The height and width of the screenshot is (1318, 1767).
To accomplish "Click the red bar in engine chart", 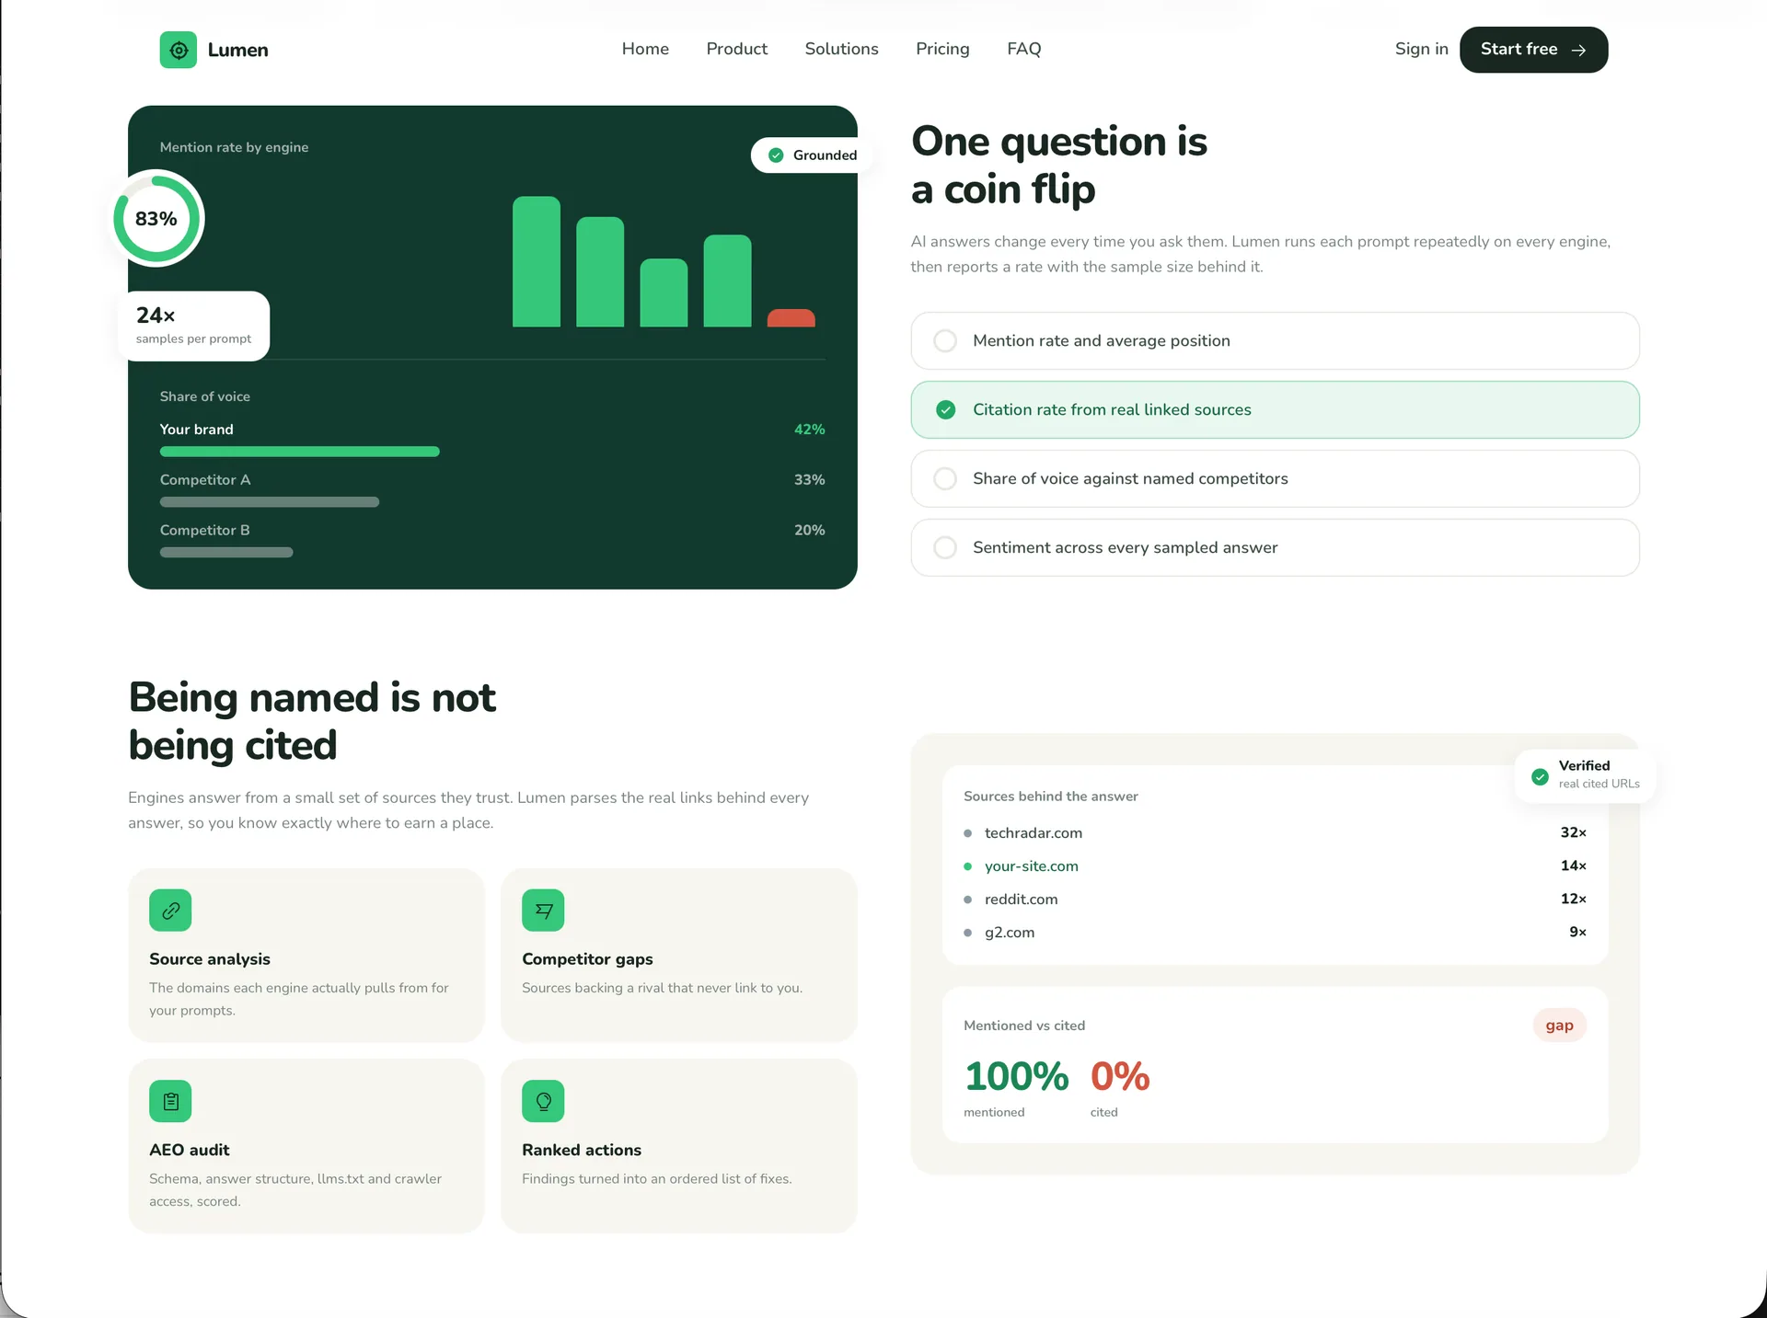I will [791, 318].
